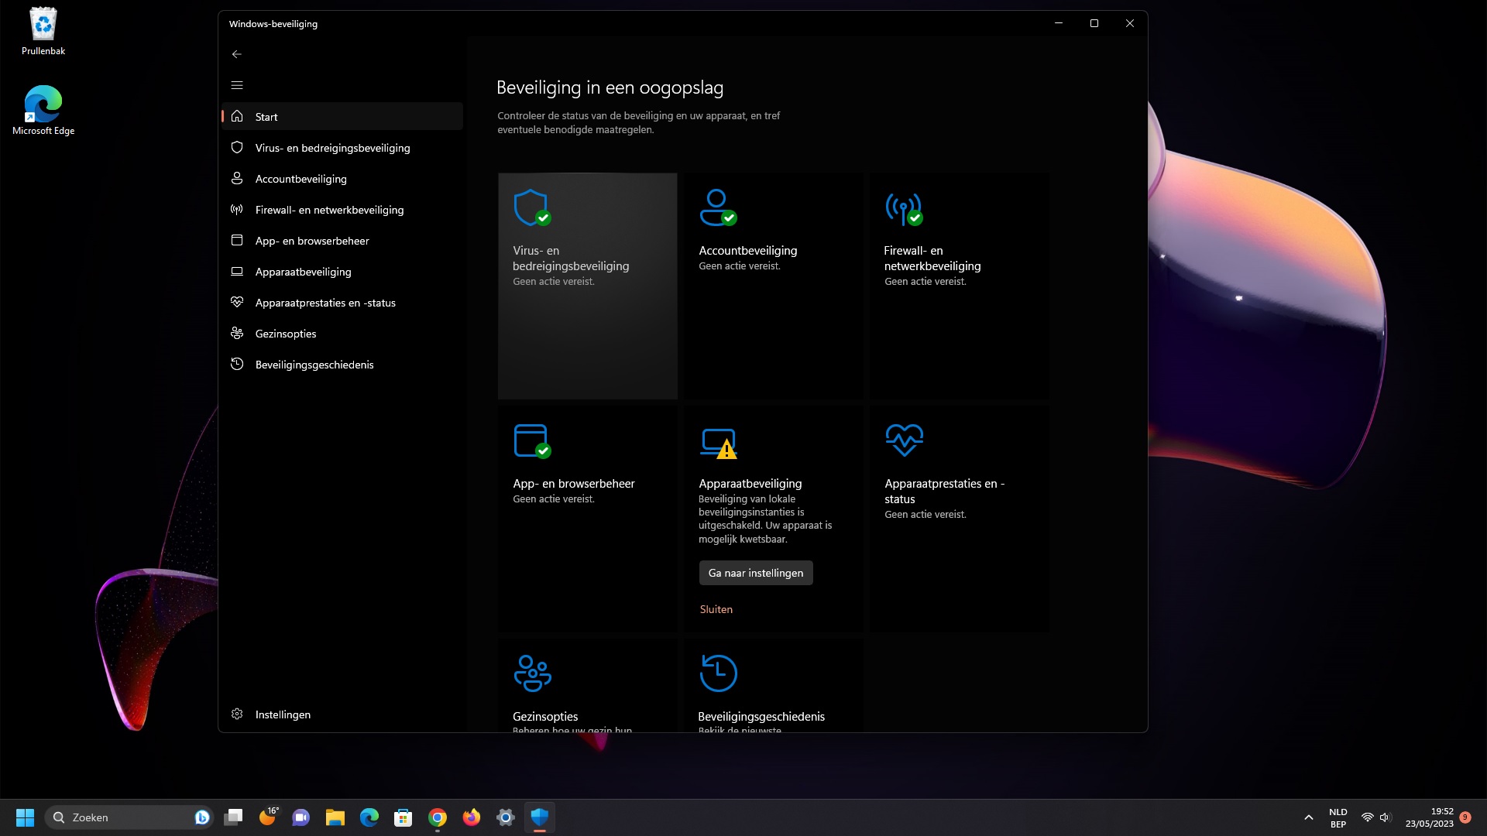Open the Prullenbak desktop icon
Screen dimensions: 1487x836
click(x=43, y=32)
